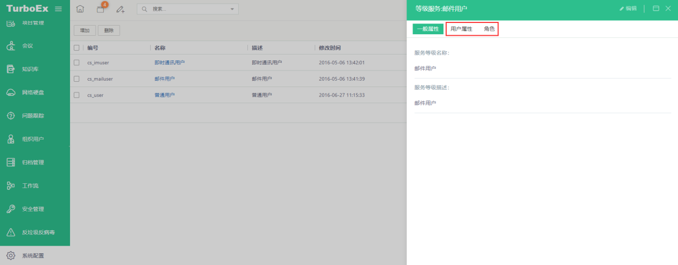Click the TurboEx logo
Viewport: 678px width, 265px height.
[x=28, y=9]
